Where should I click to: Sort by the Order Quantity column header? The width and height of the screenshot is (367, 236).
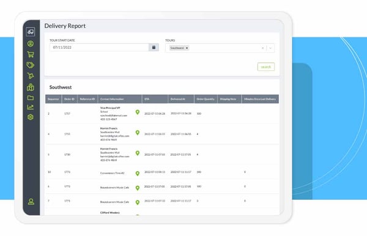206,99
